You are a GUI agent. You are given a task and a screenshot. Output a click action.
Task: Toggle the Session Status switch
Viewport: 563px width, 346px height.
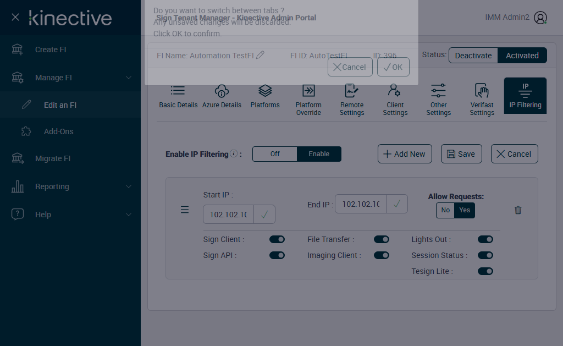tap(485, 255)
